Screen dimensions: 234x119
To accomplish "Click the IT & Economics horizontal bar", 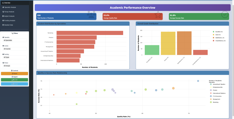I will tap(76, 42).
